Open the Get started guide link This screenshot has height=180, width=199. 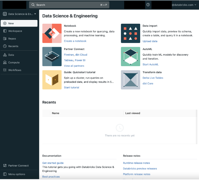[x=53, y=163]
